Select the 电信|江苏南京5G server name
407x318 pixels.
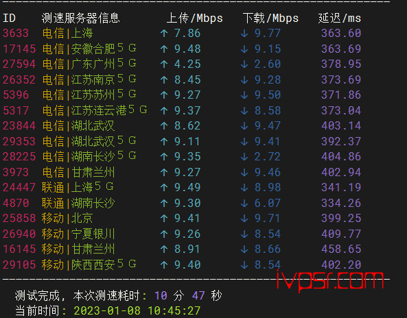click(89, 79)
